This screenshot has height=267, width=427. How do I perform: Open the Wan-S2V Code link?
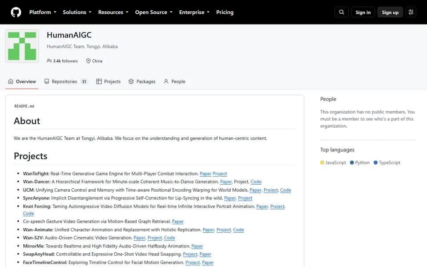tap(169, 238)
